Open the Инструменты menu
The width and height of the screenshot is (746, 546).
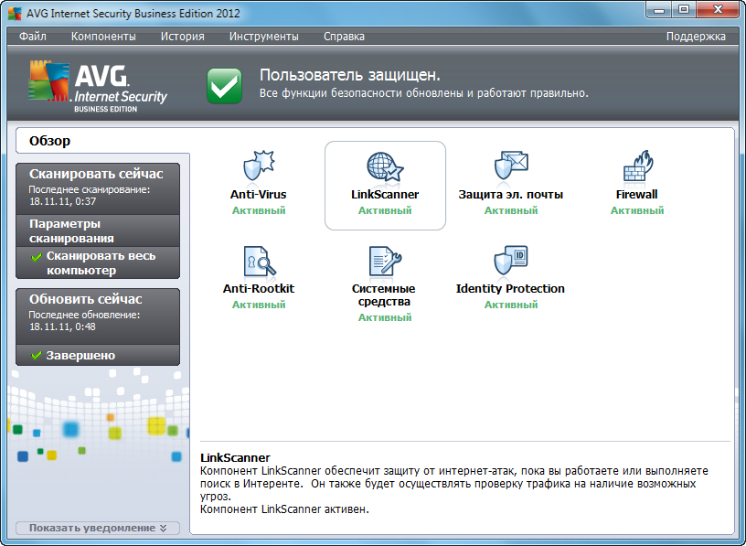[x=264, y=37]
